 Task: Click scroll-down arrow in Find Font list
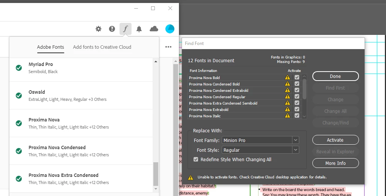point(304,117)
